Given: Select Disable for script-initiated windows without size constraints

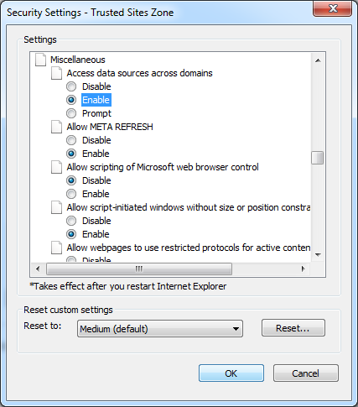Looking at the screenshot, I should click(x=71, y=221).
